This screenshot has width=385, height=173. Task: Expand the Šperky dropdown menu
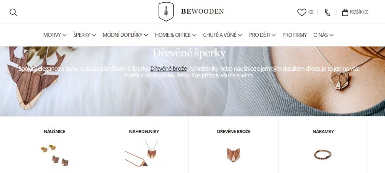pos(85,35)
